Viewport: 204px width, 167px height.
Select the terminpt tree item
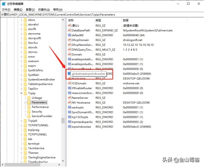click(34, 144)
